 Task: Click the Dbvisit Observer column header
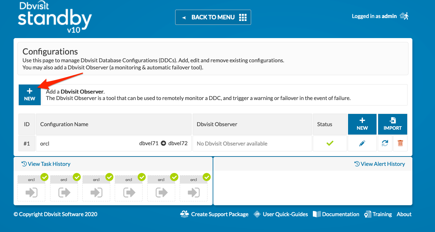[x=252, y=124]
